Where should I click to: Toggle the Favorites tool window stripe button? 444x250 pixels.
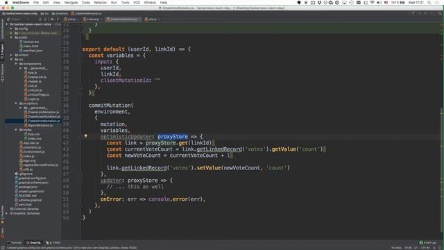click(2, 215)
